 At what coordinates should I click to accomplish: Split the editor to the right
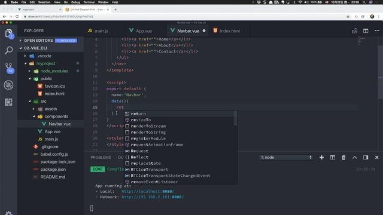click(366, 31)
